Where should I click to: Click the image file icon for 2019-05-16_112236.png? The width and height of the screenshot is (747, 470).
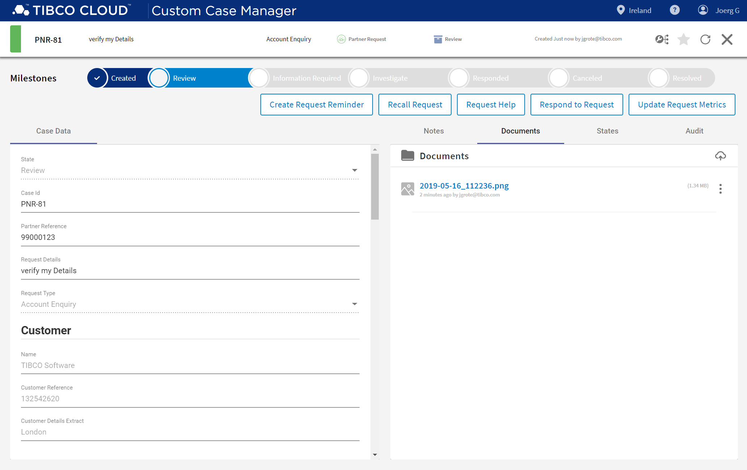(408, 189)
